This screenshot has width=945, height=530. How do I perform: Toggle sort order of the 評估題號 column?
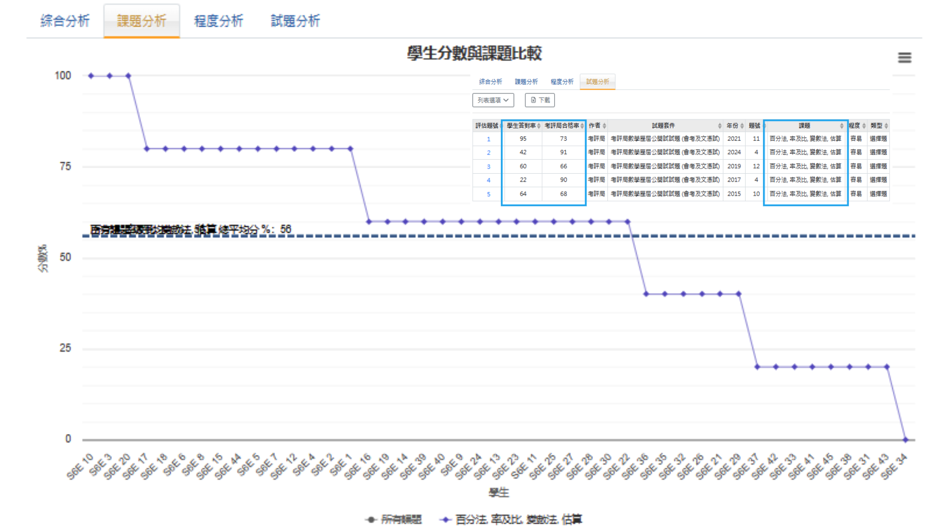(501, 126)
